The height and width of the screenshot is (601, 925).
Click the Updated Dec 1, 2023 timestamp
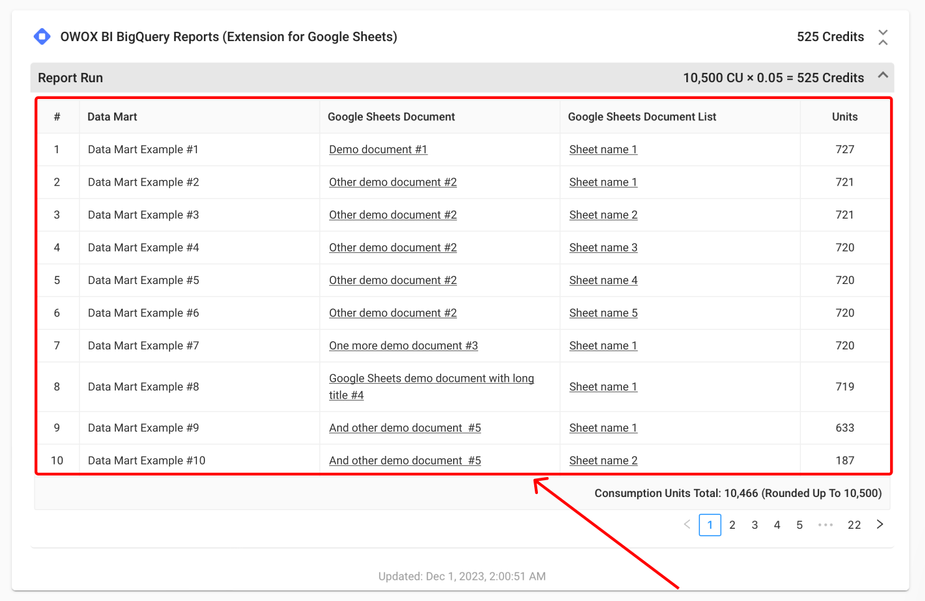point(462,577)
